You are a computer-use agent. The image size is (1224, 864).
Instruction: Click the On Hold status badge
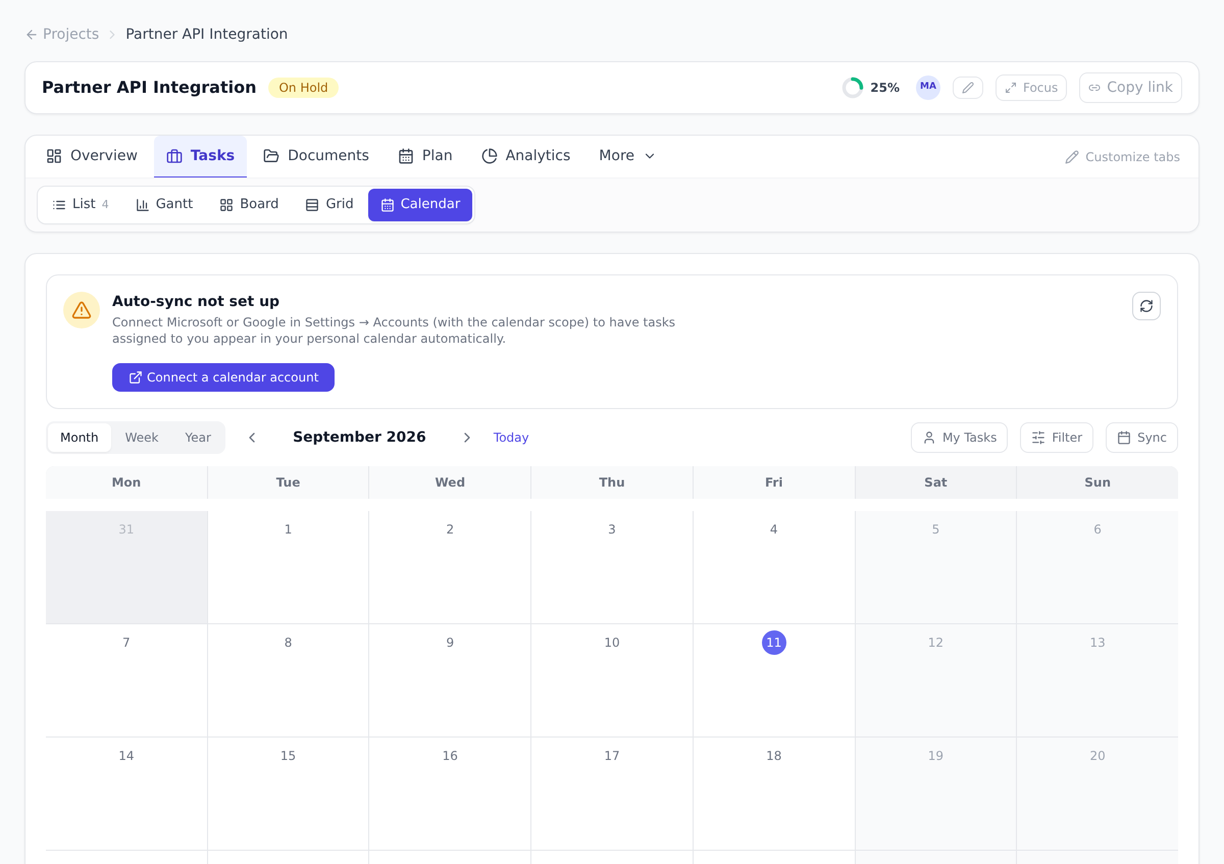point(303,87)
